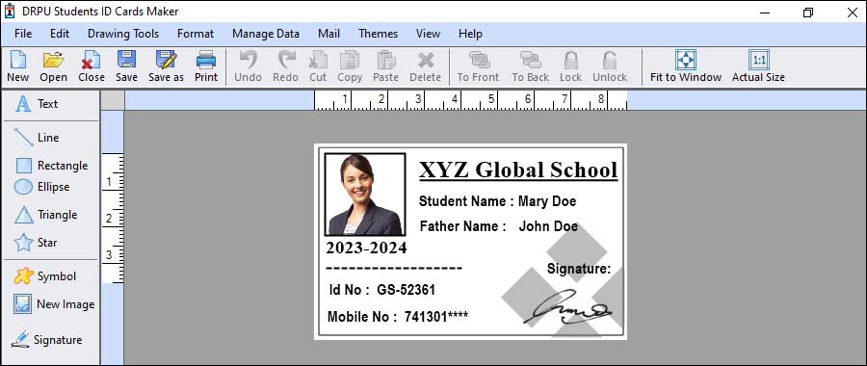Open the Drawing Tools menu
Image resolution: width=867 pixels, height=366 pixels.
(123, 34)
